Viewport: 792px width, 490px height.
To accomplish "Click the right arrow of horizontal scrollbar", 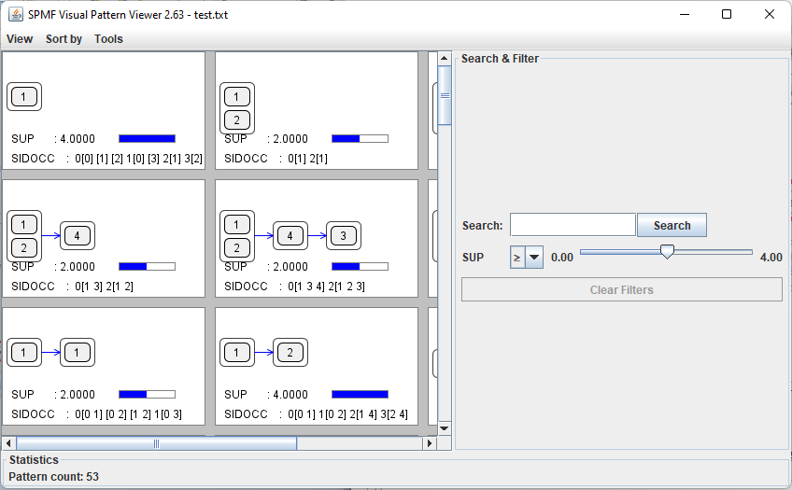I will [x=430, y=443].
